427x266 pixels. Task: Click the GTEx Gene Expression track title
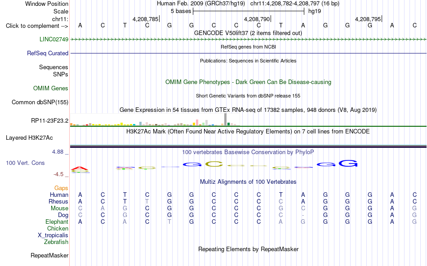(x=248, y=110)
